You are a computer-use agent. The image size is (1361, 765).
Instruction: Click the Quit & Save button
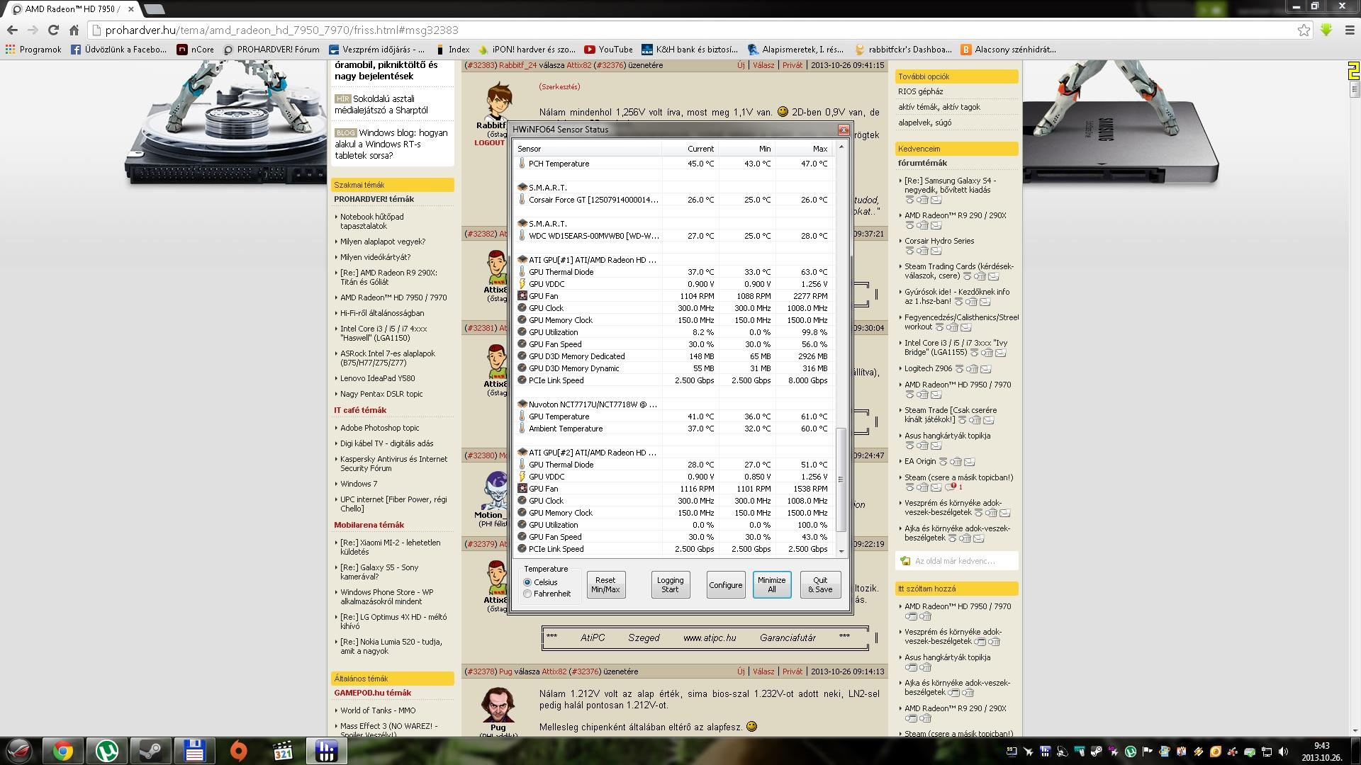820,584
